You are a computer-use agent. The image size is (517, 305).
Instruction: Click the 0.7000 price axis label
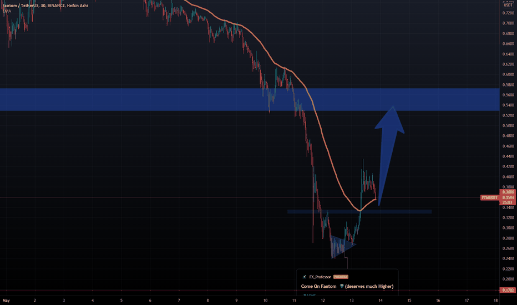click(508, 23)
